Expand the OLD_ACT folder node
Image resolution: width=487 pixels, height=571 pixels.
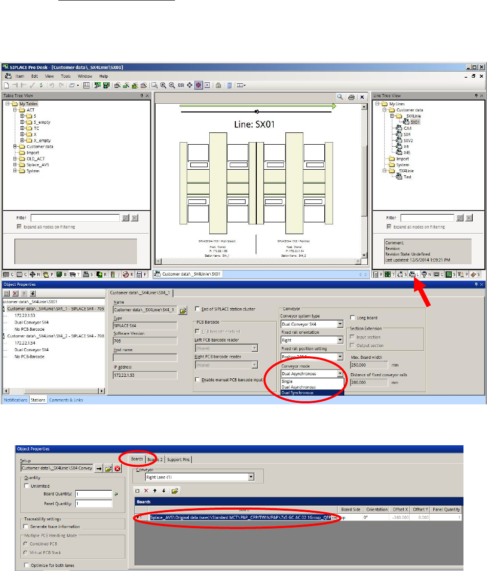pos(15,159)
